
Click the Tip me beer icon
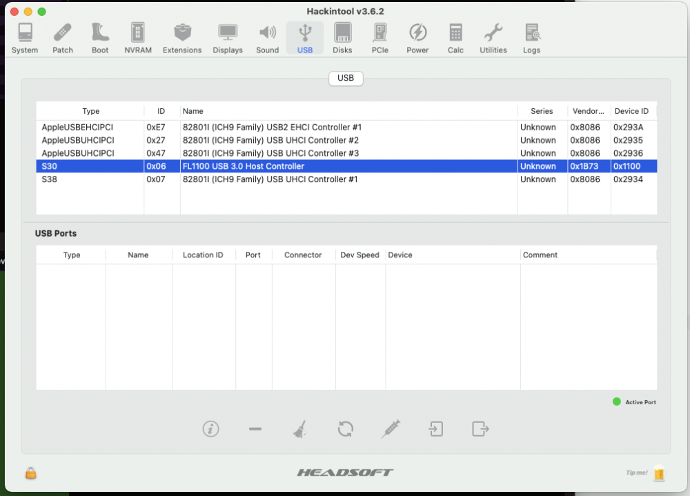pos(659,473)
